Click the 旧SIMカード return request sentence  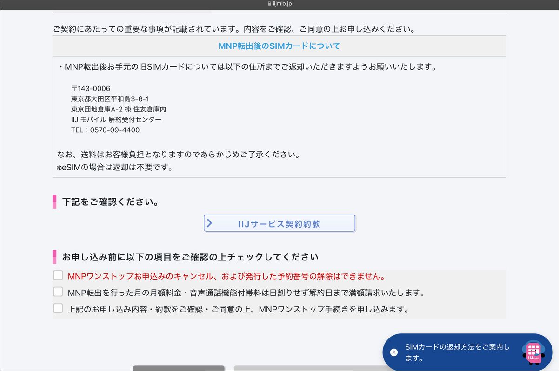[x=247, y=67]
